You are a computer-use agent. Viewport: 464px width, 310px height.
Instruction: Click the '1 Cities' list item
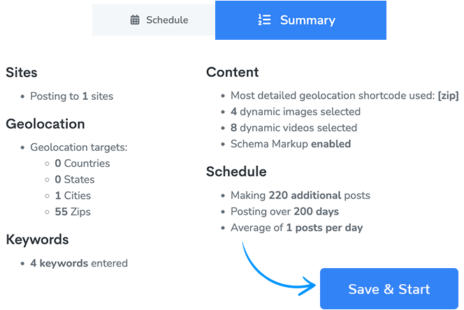(x=73, y=195)
